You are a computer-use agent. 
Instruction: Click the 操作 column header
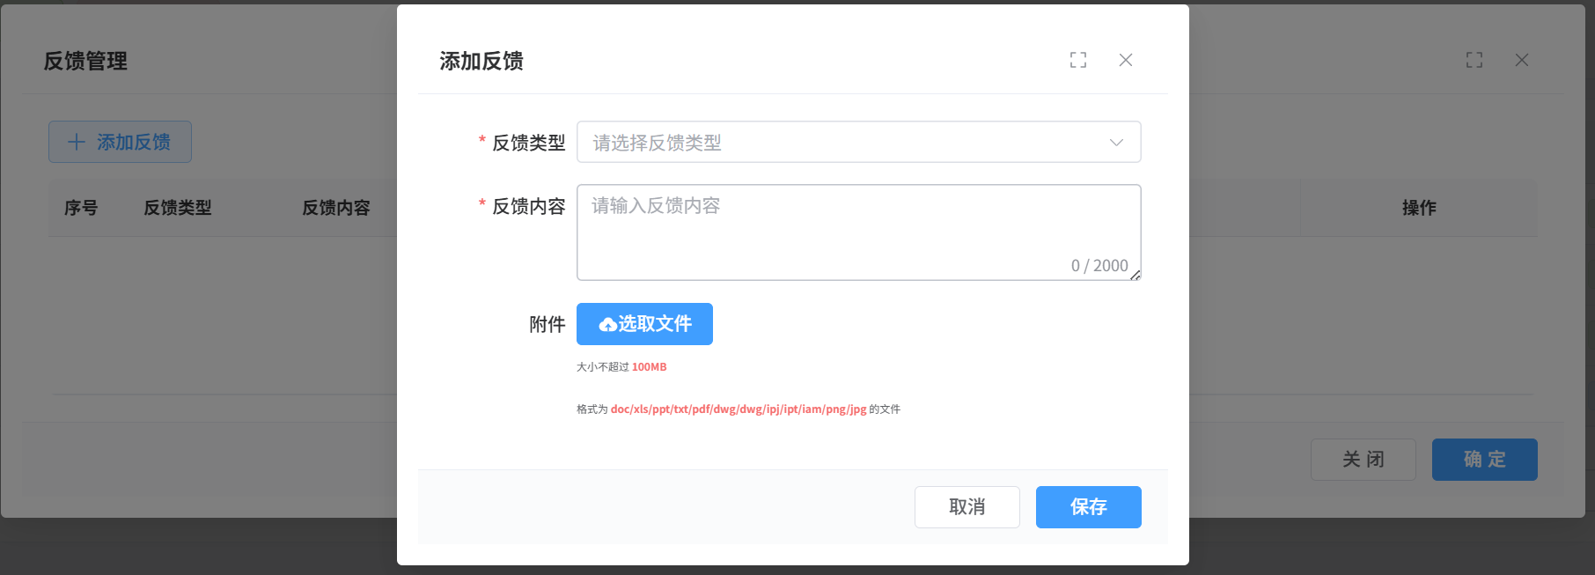click(x=1419, y=208)
